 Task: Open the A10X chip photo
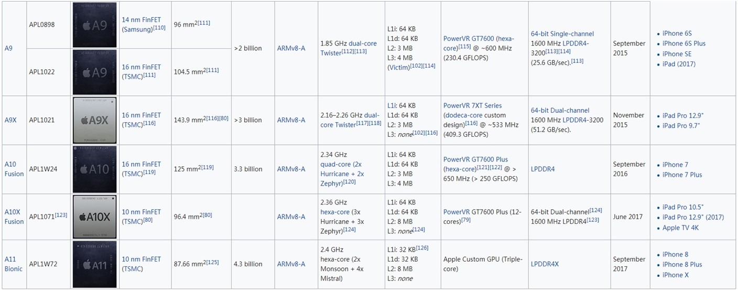click(x=94, y=217)
